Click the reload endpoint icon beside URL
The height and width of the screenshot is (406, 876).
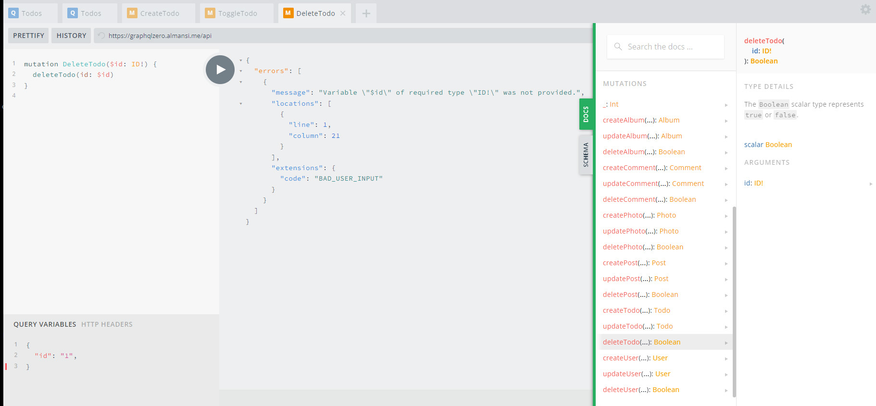101,36
